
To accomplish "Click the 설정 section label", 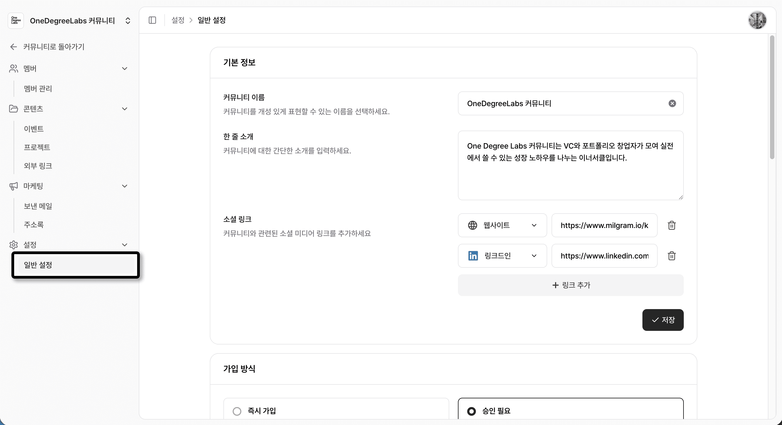I will [x=30, y=245].
